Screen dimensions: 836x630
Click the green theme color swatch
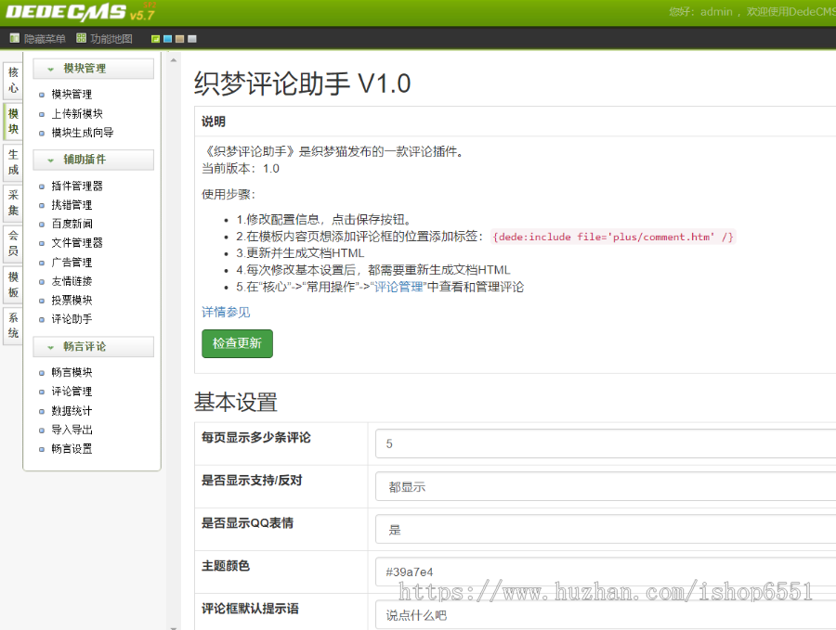click(155, 39)
